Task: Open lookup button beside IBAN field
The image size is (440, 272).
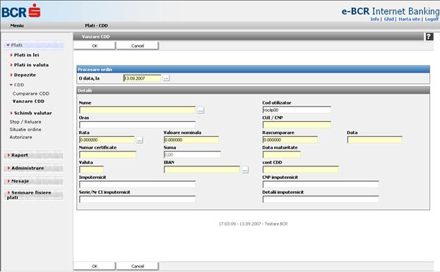Action: pos(245,170)
